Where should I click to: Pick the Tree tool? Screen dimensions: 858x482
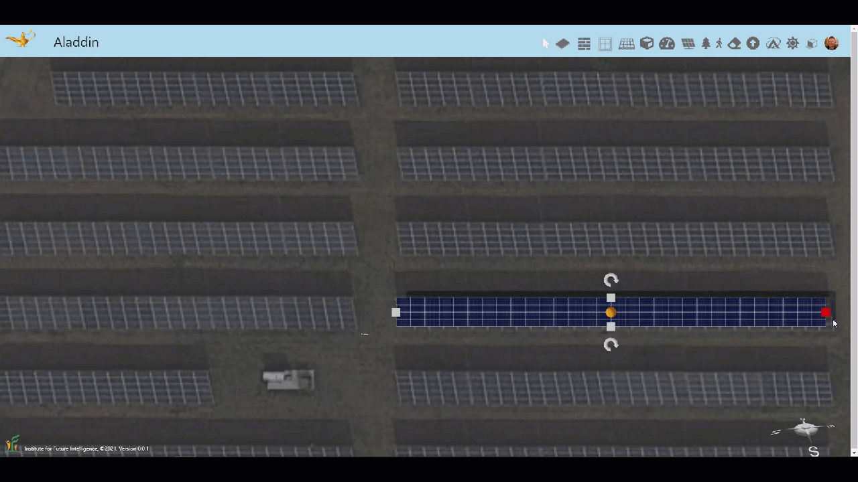click(706, 44)
